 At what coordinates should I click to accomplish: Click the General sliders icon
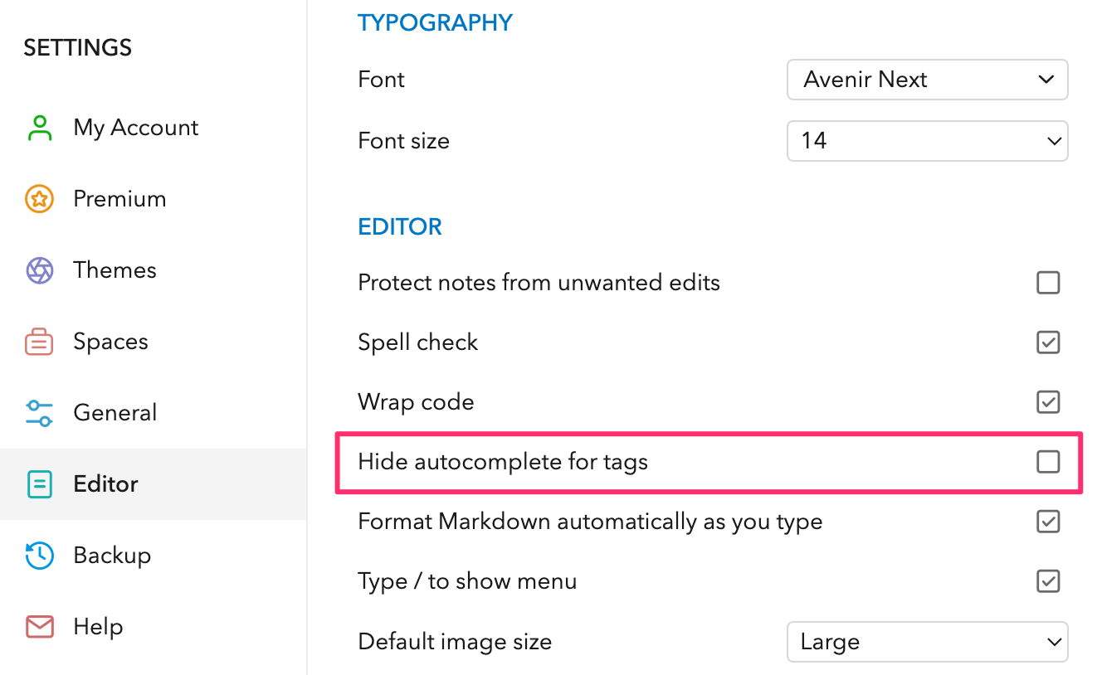pos(39,413)
